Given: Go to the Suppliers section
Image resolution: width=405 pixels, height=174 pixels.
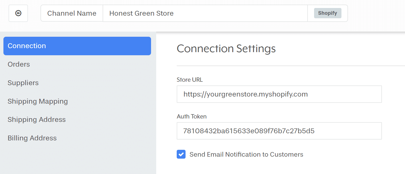Looking at the screenshot, I should click(x=23, y=83).
